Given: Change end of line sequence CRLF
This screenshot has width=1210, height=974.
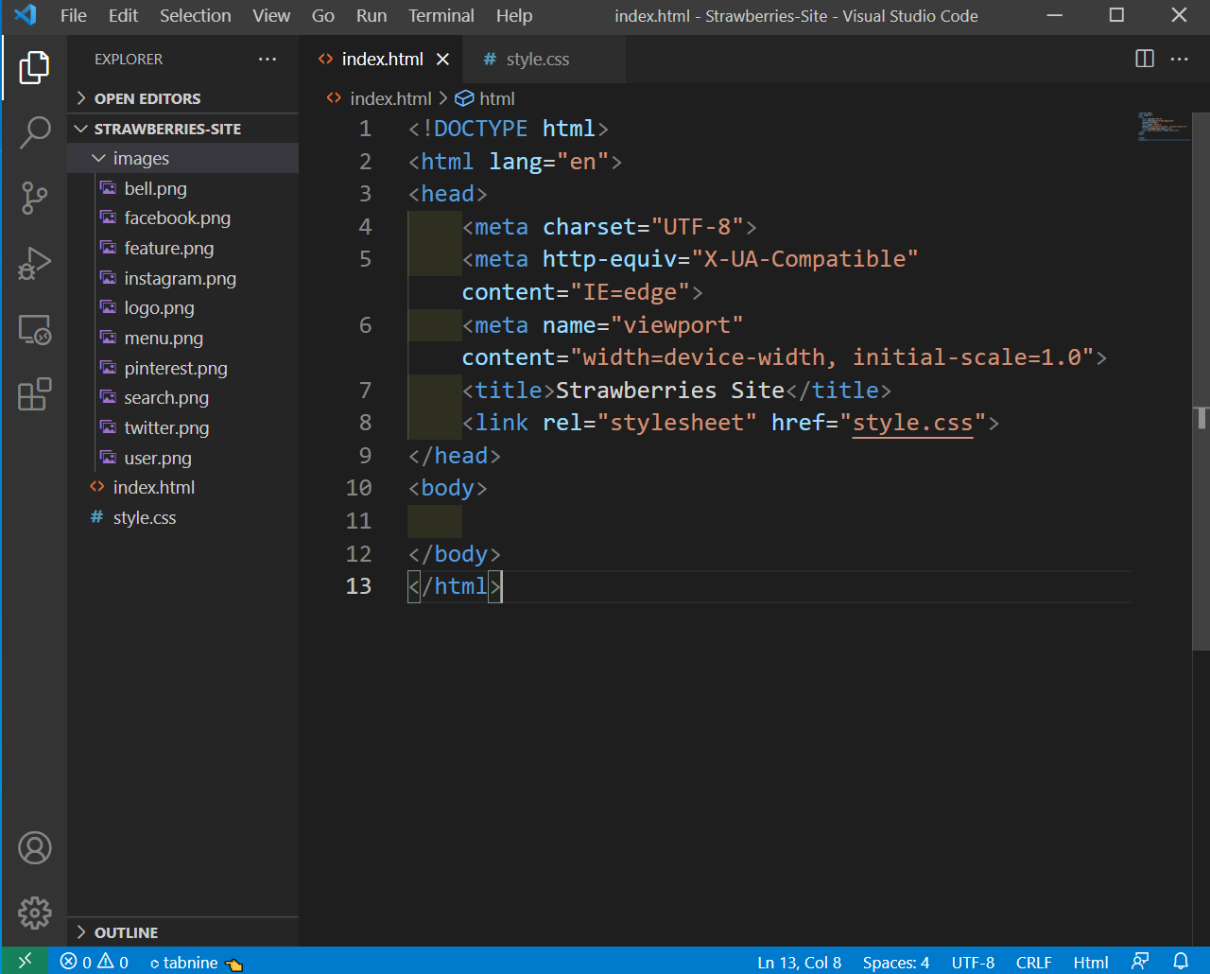Looking at the screenshot, I should [x=1033, y=962].
